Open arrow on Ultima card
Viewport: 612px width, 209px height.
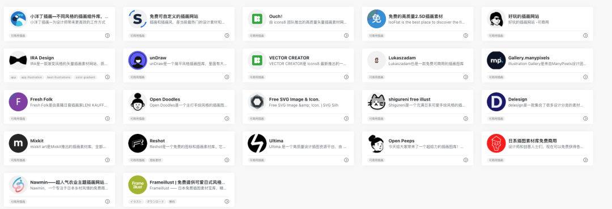pyautogui.click(x=346, y=160)
